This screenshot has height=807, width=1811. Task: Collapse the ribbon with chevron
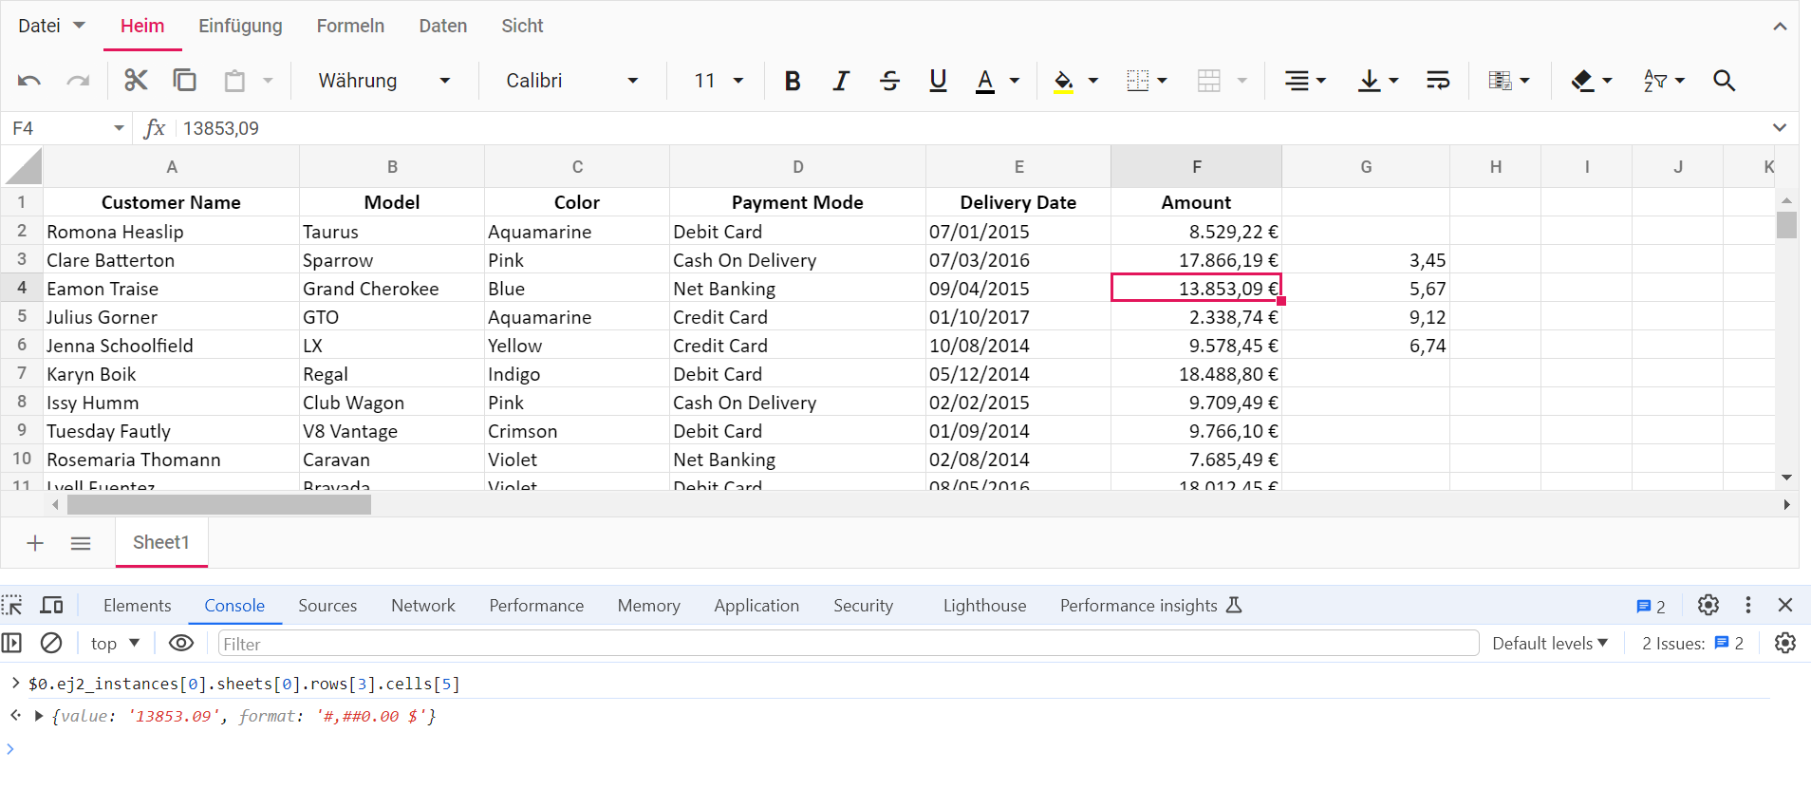pyautogui.click(x=1780, y=27)
